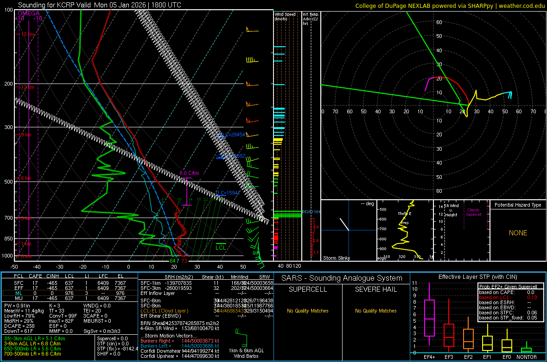Click the 'Potential Hazard Type' header

518,205
